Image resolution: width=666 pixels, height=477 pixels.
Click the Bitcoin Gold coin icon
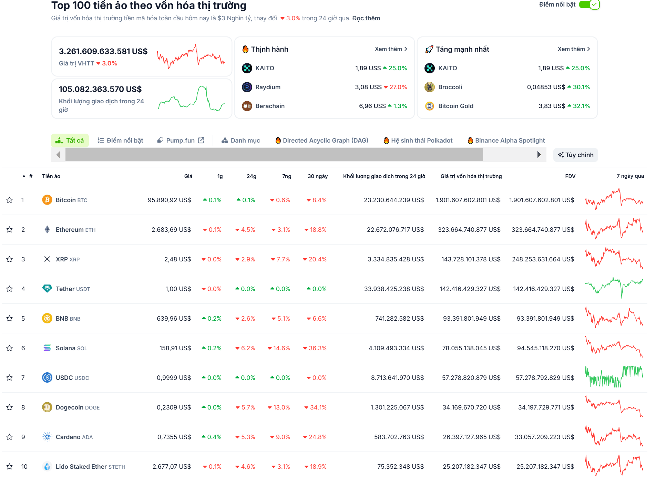[x=430, y=106]
